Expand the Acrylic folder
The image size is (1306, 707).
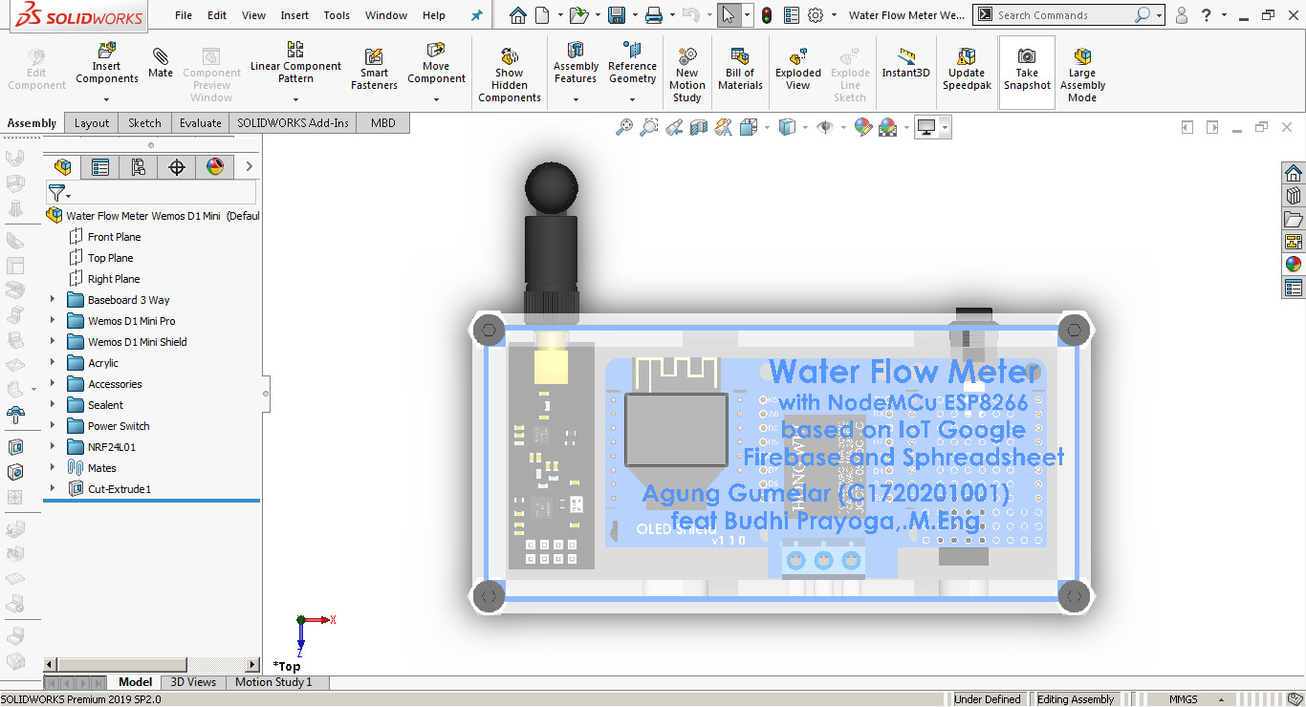53,363
